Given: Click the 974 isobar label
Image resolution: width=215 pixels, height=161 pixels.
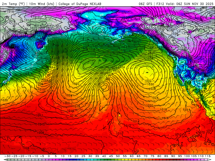Looking at the screenshot, I should point(48,52).
